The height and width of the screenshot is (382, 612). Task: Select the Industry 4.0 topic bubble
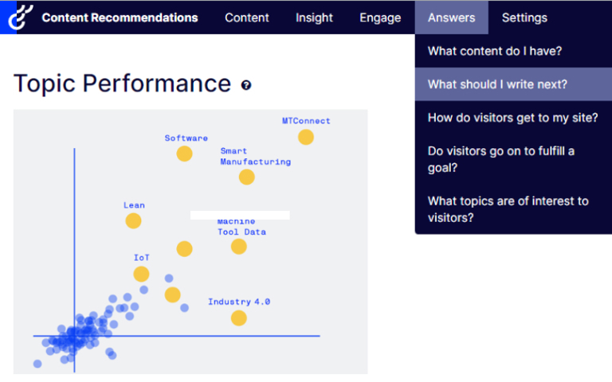coord(239,318)
